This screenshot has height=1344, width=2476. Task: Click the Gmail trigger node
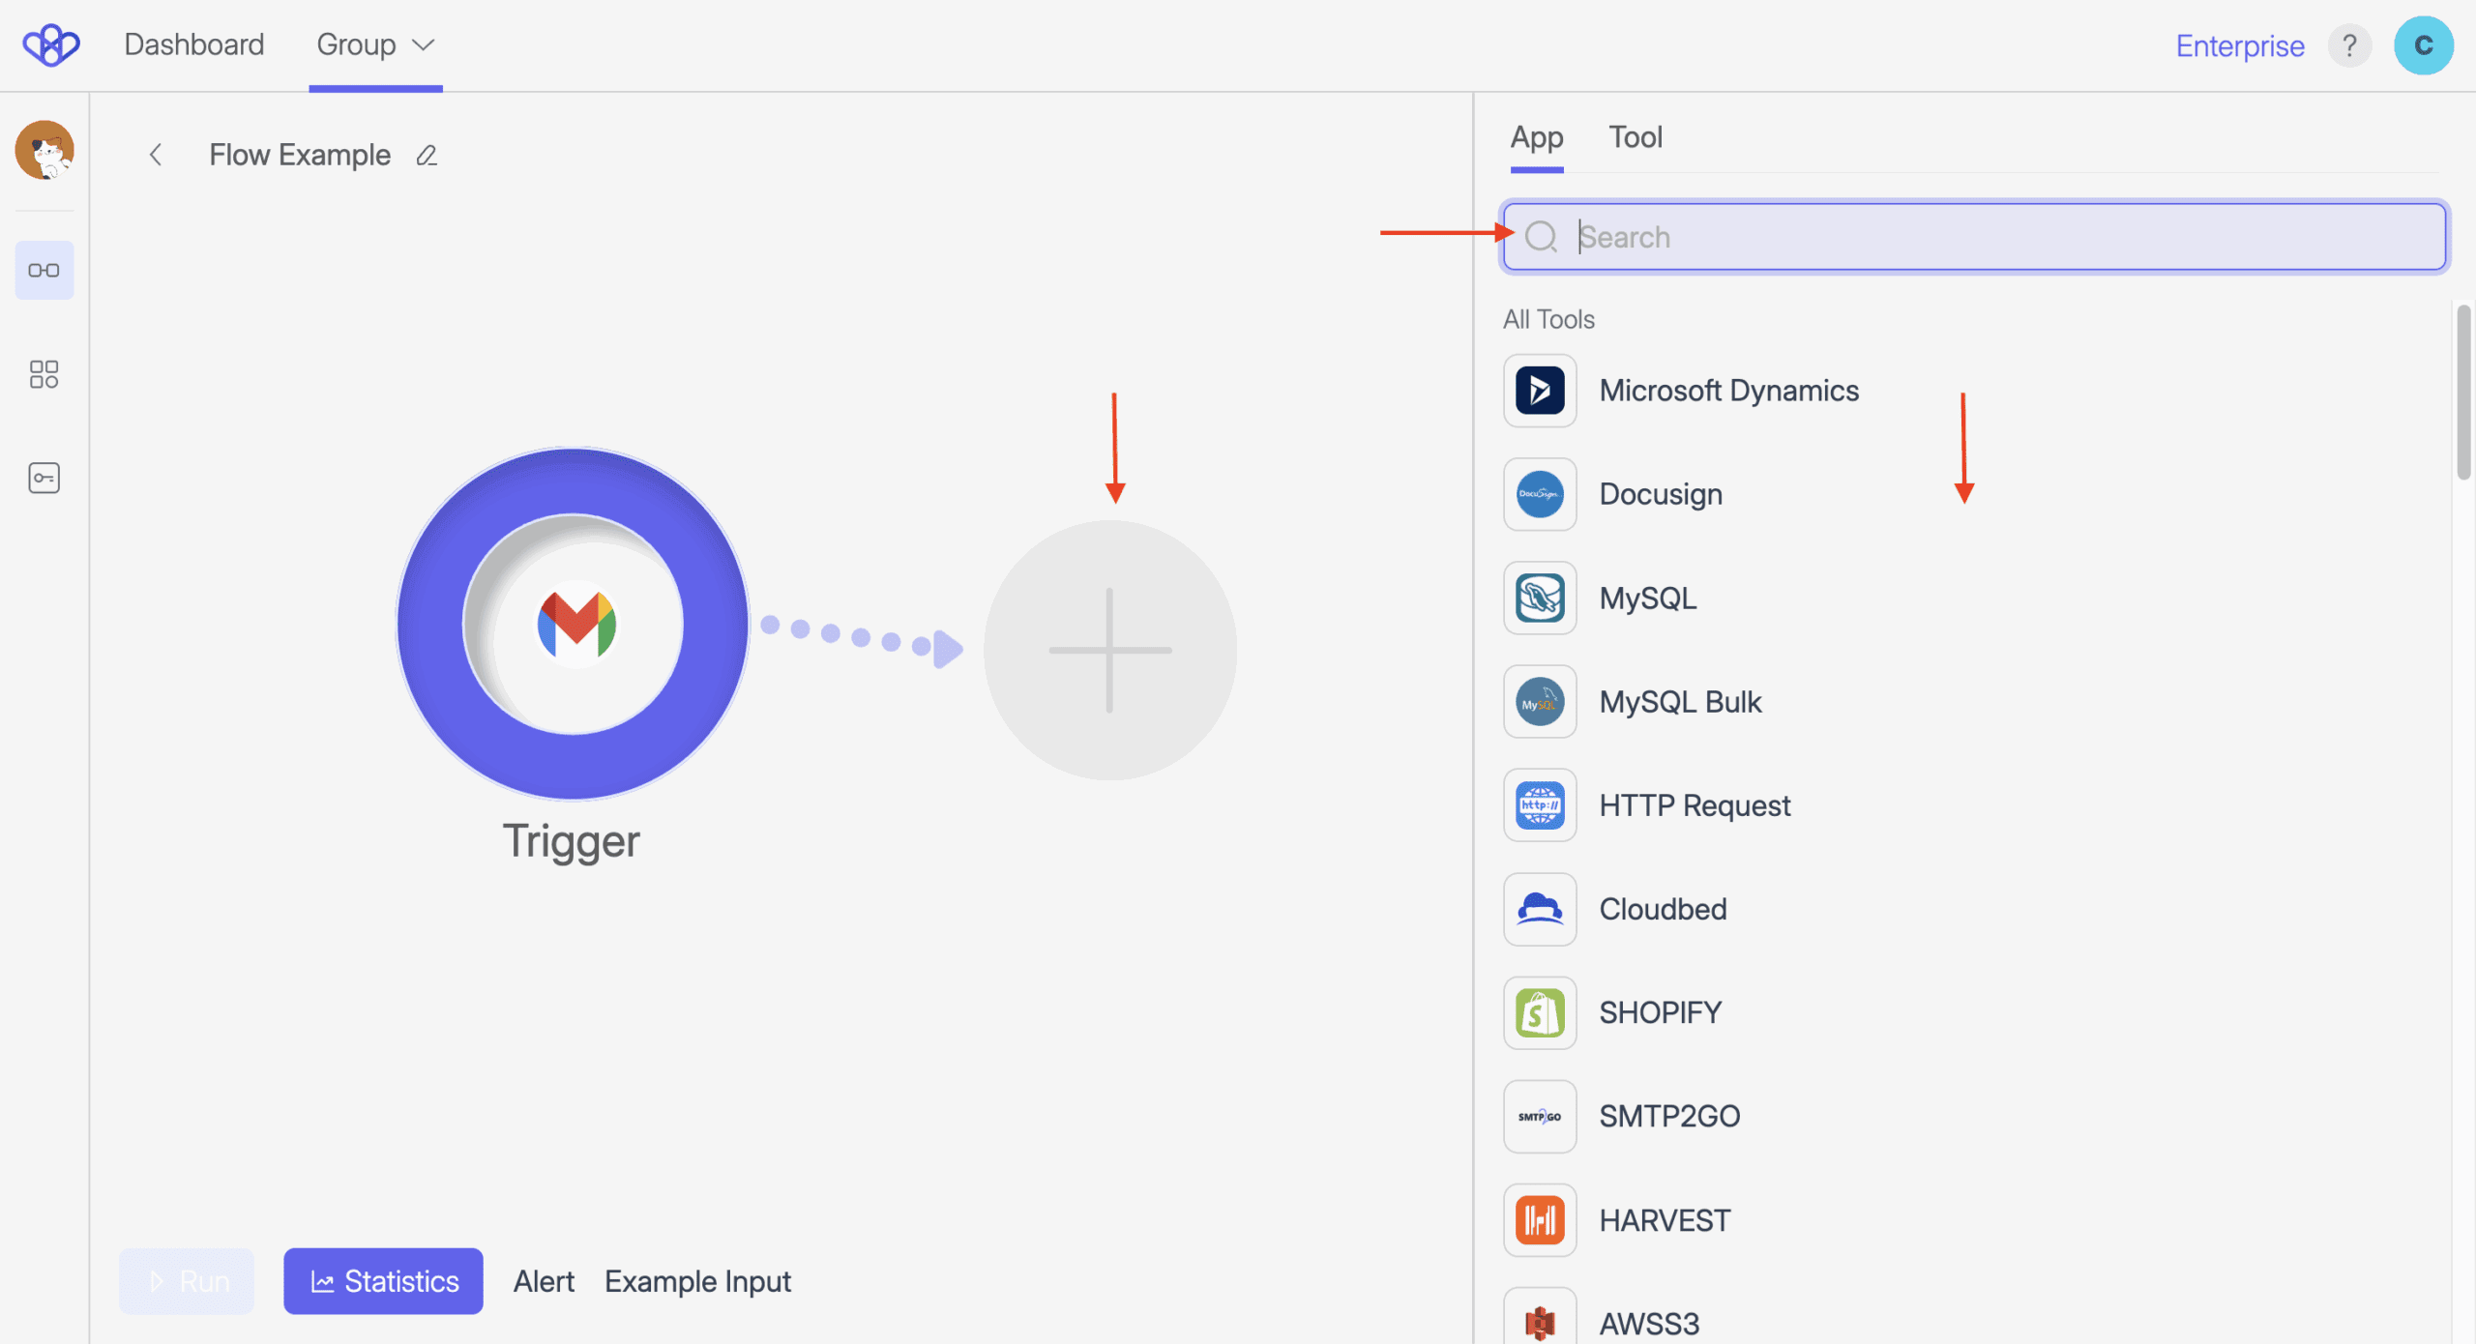pyautogui.click(x=574, y=624)
